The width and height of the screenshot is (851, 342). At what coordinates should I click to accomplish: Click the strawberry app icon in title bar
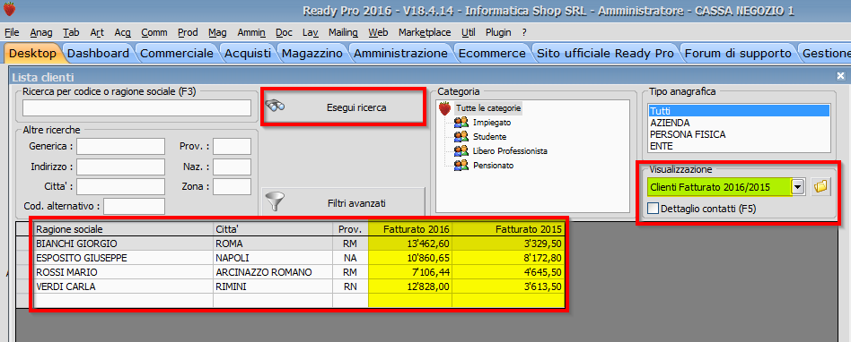click(9, 9)
